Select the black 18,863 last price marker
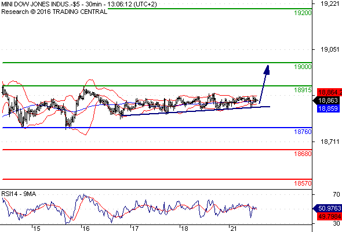 pos(326,100)
